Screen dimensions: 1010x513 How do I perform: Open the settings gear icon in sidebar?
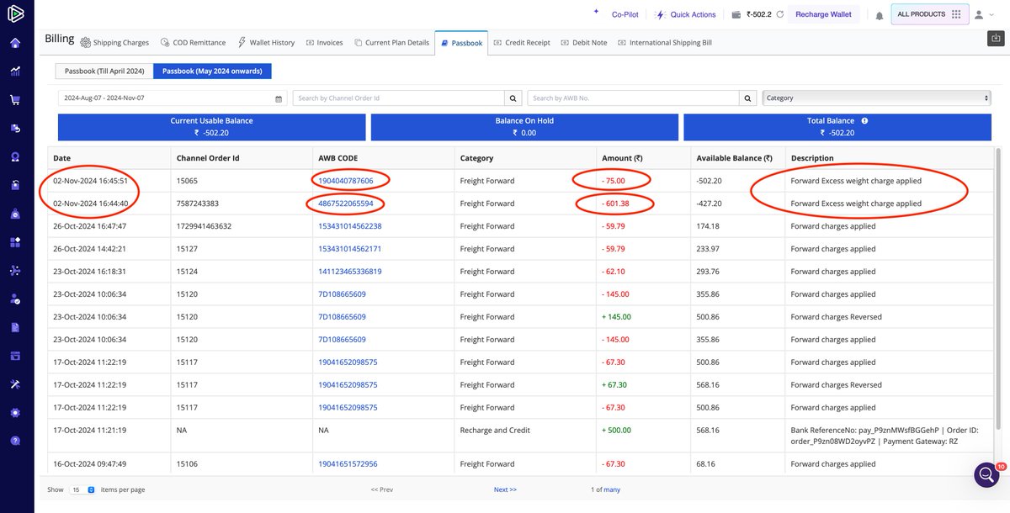click(x=15, y=413)
